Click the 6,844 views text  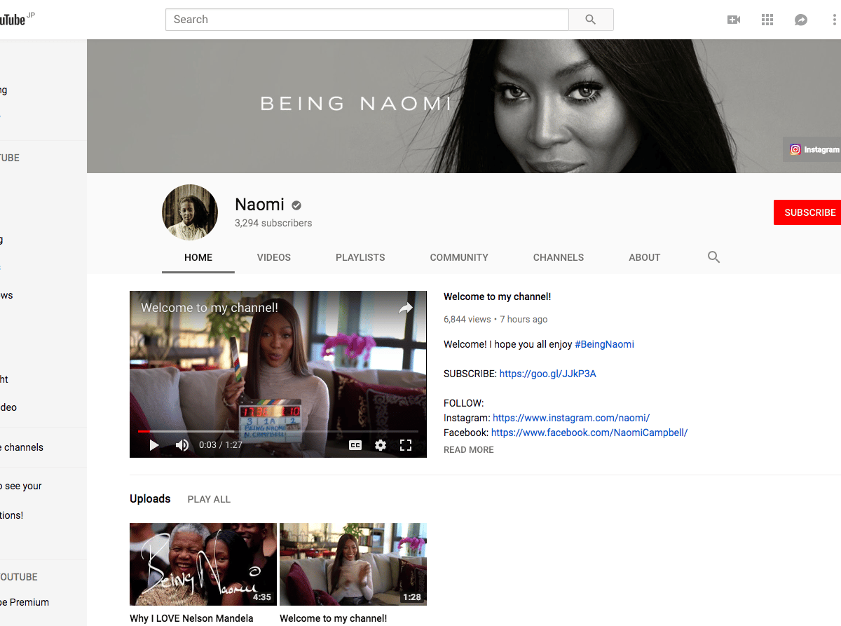point(467,319)
